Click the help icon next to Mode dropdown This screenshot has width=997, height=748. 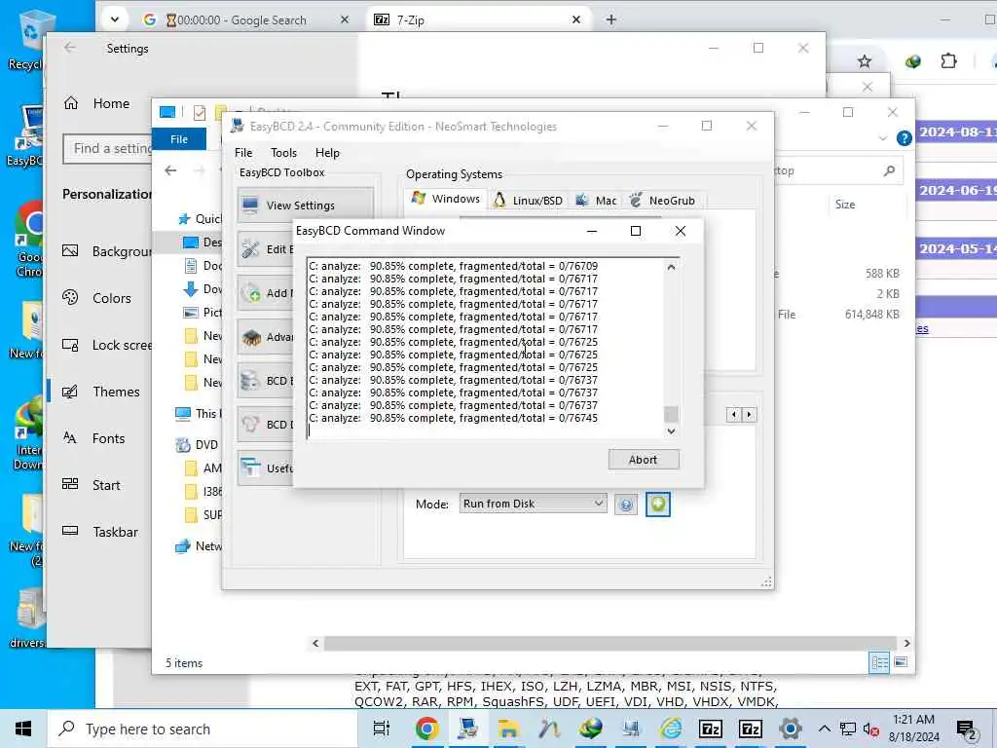(x=626, y=505)
